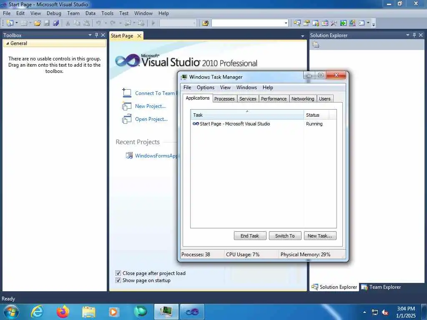The width and height of the screenshot is (427, 320).
Task: Click the Cut scissors icon
Action: click(68, 23)
